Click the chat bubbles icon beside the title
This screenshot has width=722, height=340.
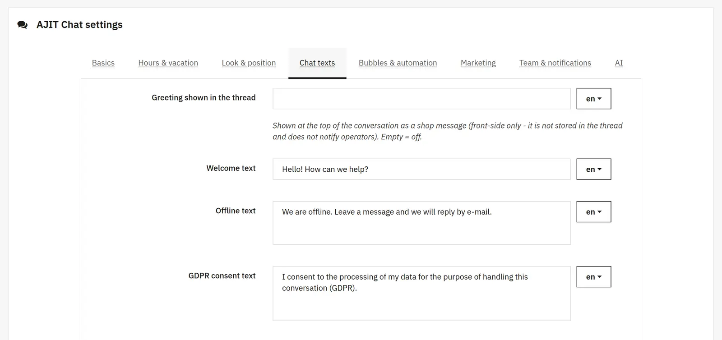click(x=23, y=25)
